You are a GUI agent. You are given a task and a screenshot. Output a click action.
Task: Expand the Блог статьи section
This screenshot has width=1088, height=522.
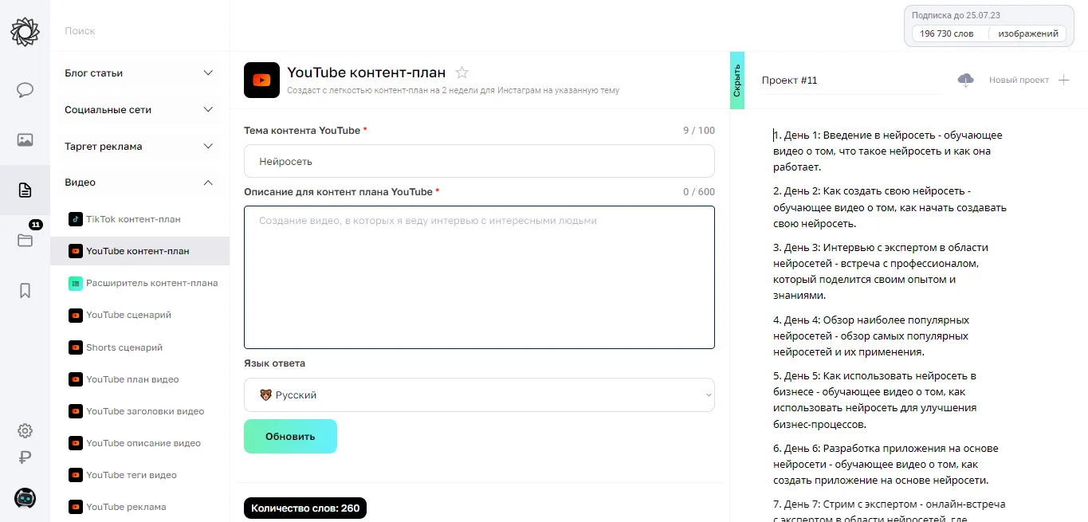pos(139,73)
